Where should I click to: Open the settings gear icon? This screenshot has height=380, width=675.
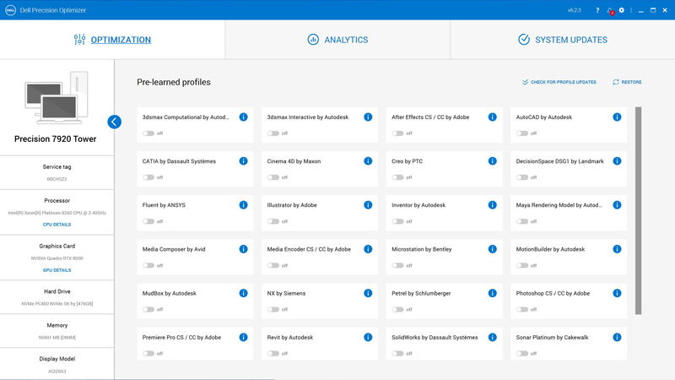click(622, 10)
